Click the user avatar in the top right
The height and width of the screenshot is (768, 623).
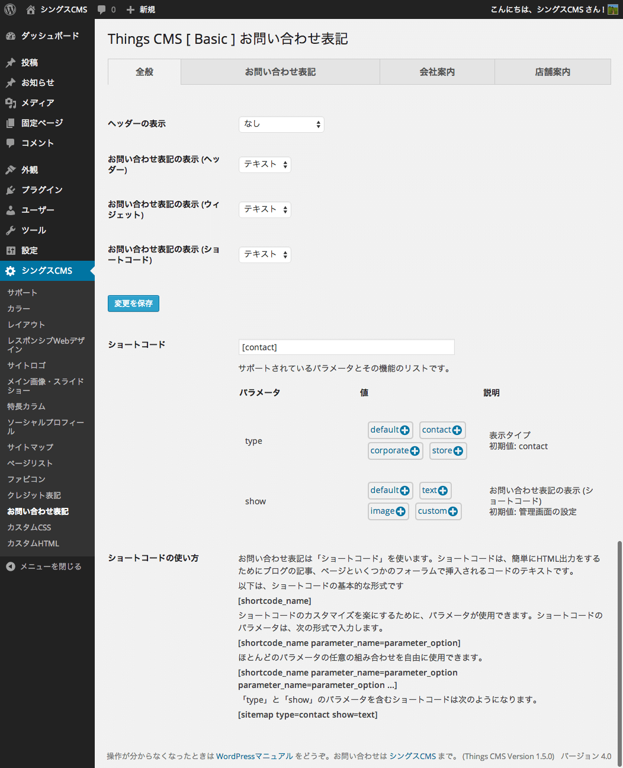[613, 9]
